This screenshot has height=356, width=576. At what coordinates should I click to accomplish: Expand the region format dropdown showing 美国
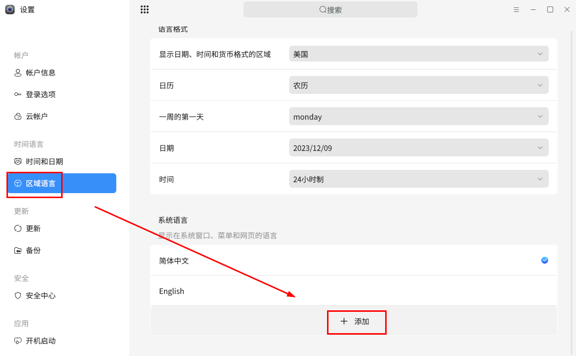[x=418, y=54]
